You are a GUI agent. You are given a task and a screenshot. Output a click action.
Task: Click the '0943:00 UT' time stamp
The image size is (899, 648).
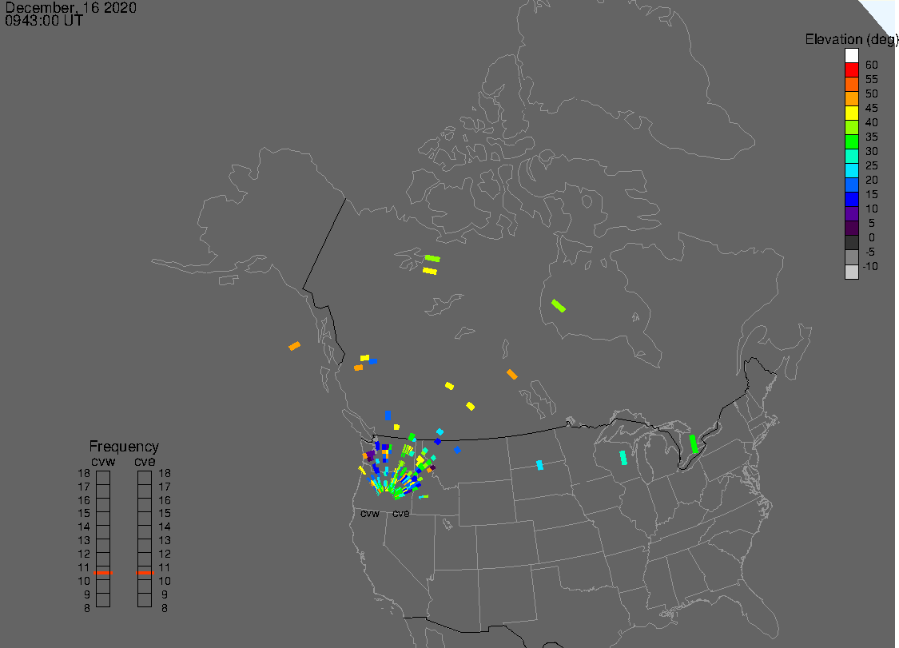coord(44,21)
